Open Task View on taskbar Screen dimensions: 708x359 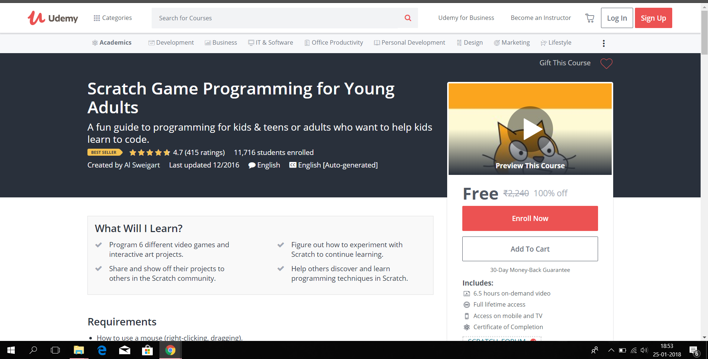pyautogui.click(x=55, y=350)
